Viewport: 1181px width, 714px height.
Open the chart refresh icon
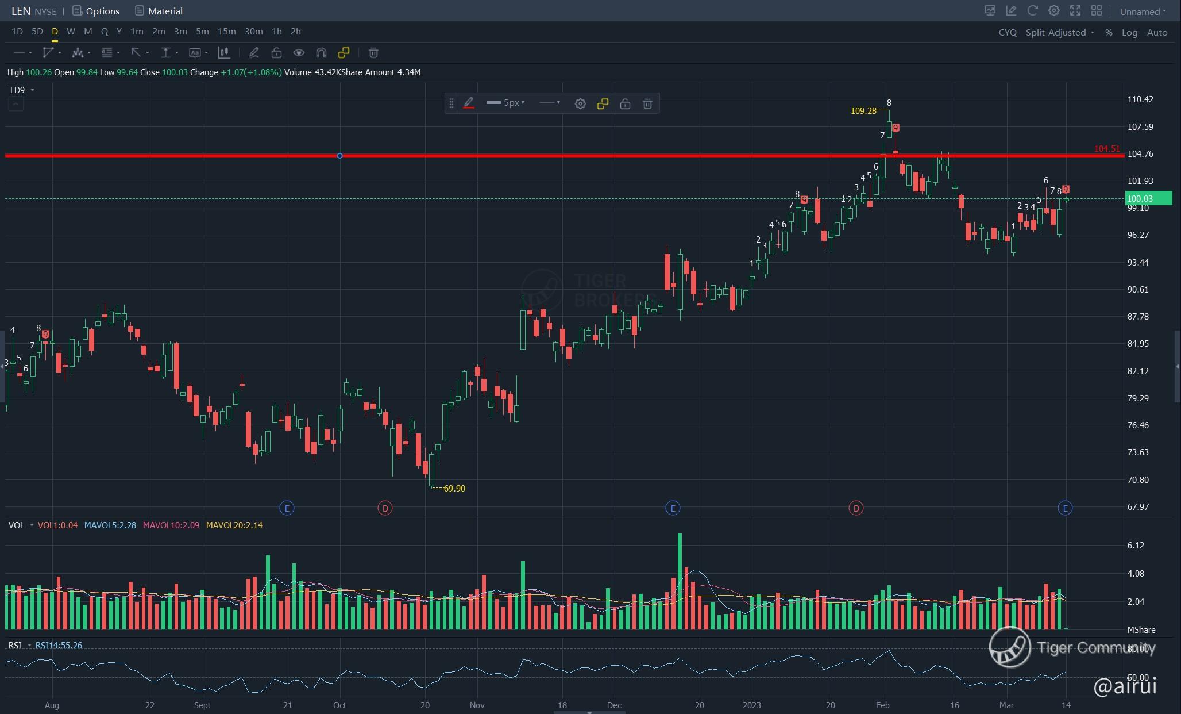(x=1032, y=10)
